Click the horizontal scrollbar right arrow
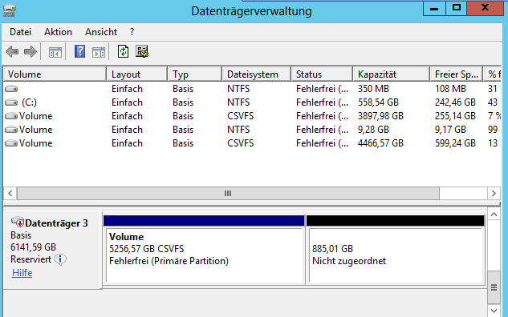The height and width of the screenshot is (317, 508). click(x=494, y=193)
